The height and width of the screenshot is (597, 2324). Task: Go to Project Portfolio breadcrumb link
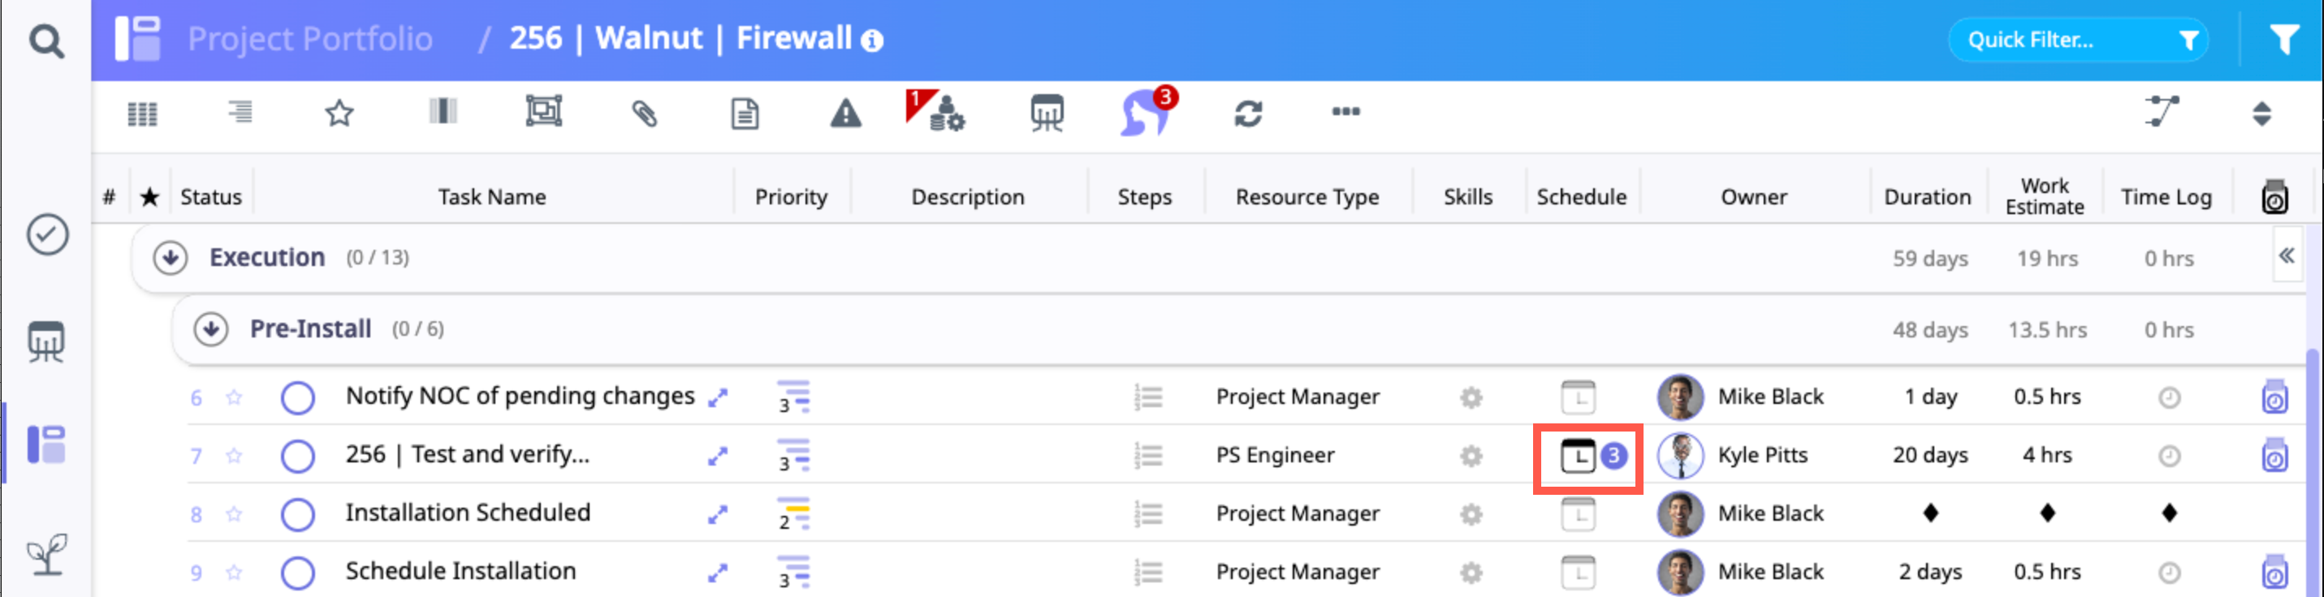pos(309,39)
